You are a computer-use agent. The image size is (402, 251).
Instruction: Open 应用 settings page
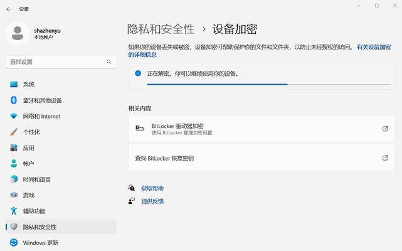61,148
